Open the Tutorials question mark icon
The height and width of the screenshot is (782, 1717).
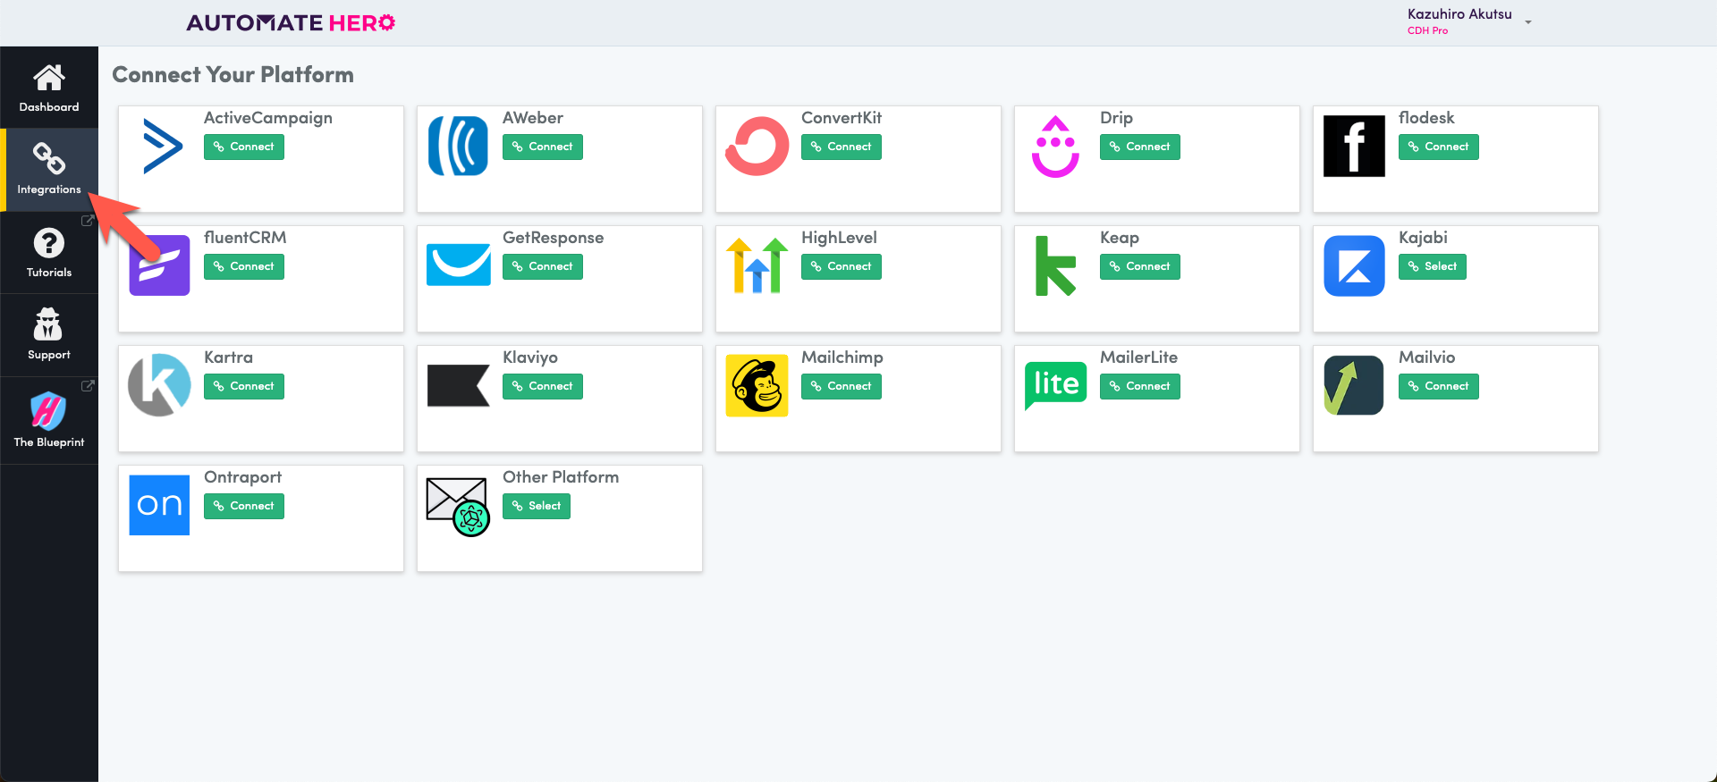[49, 243]
